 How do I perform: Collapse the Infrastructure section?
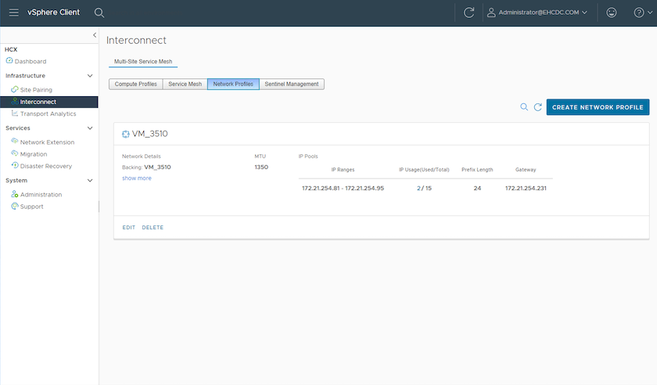(x=90, y=76)
